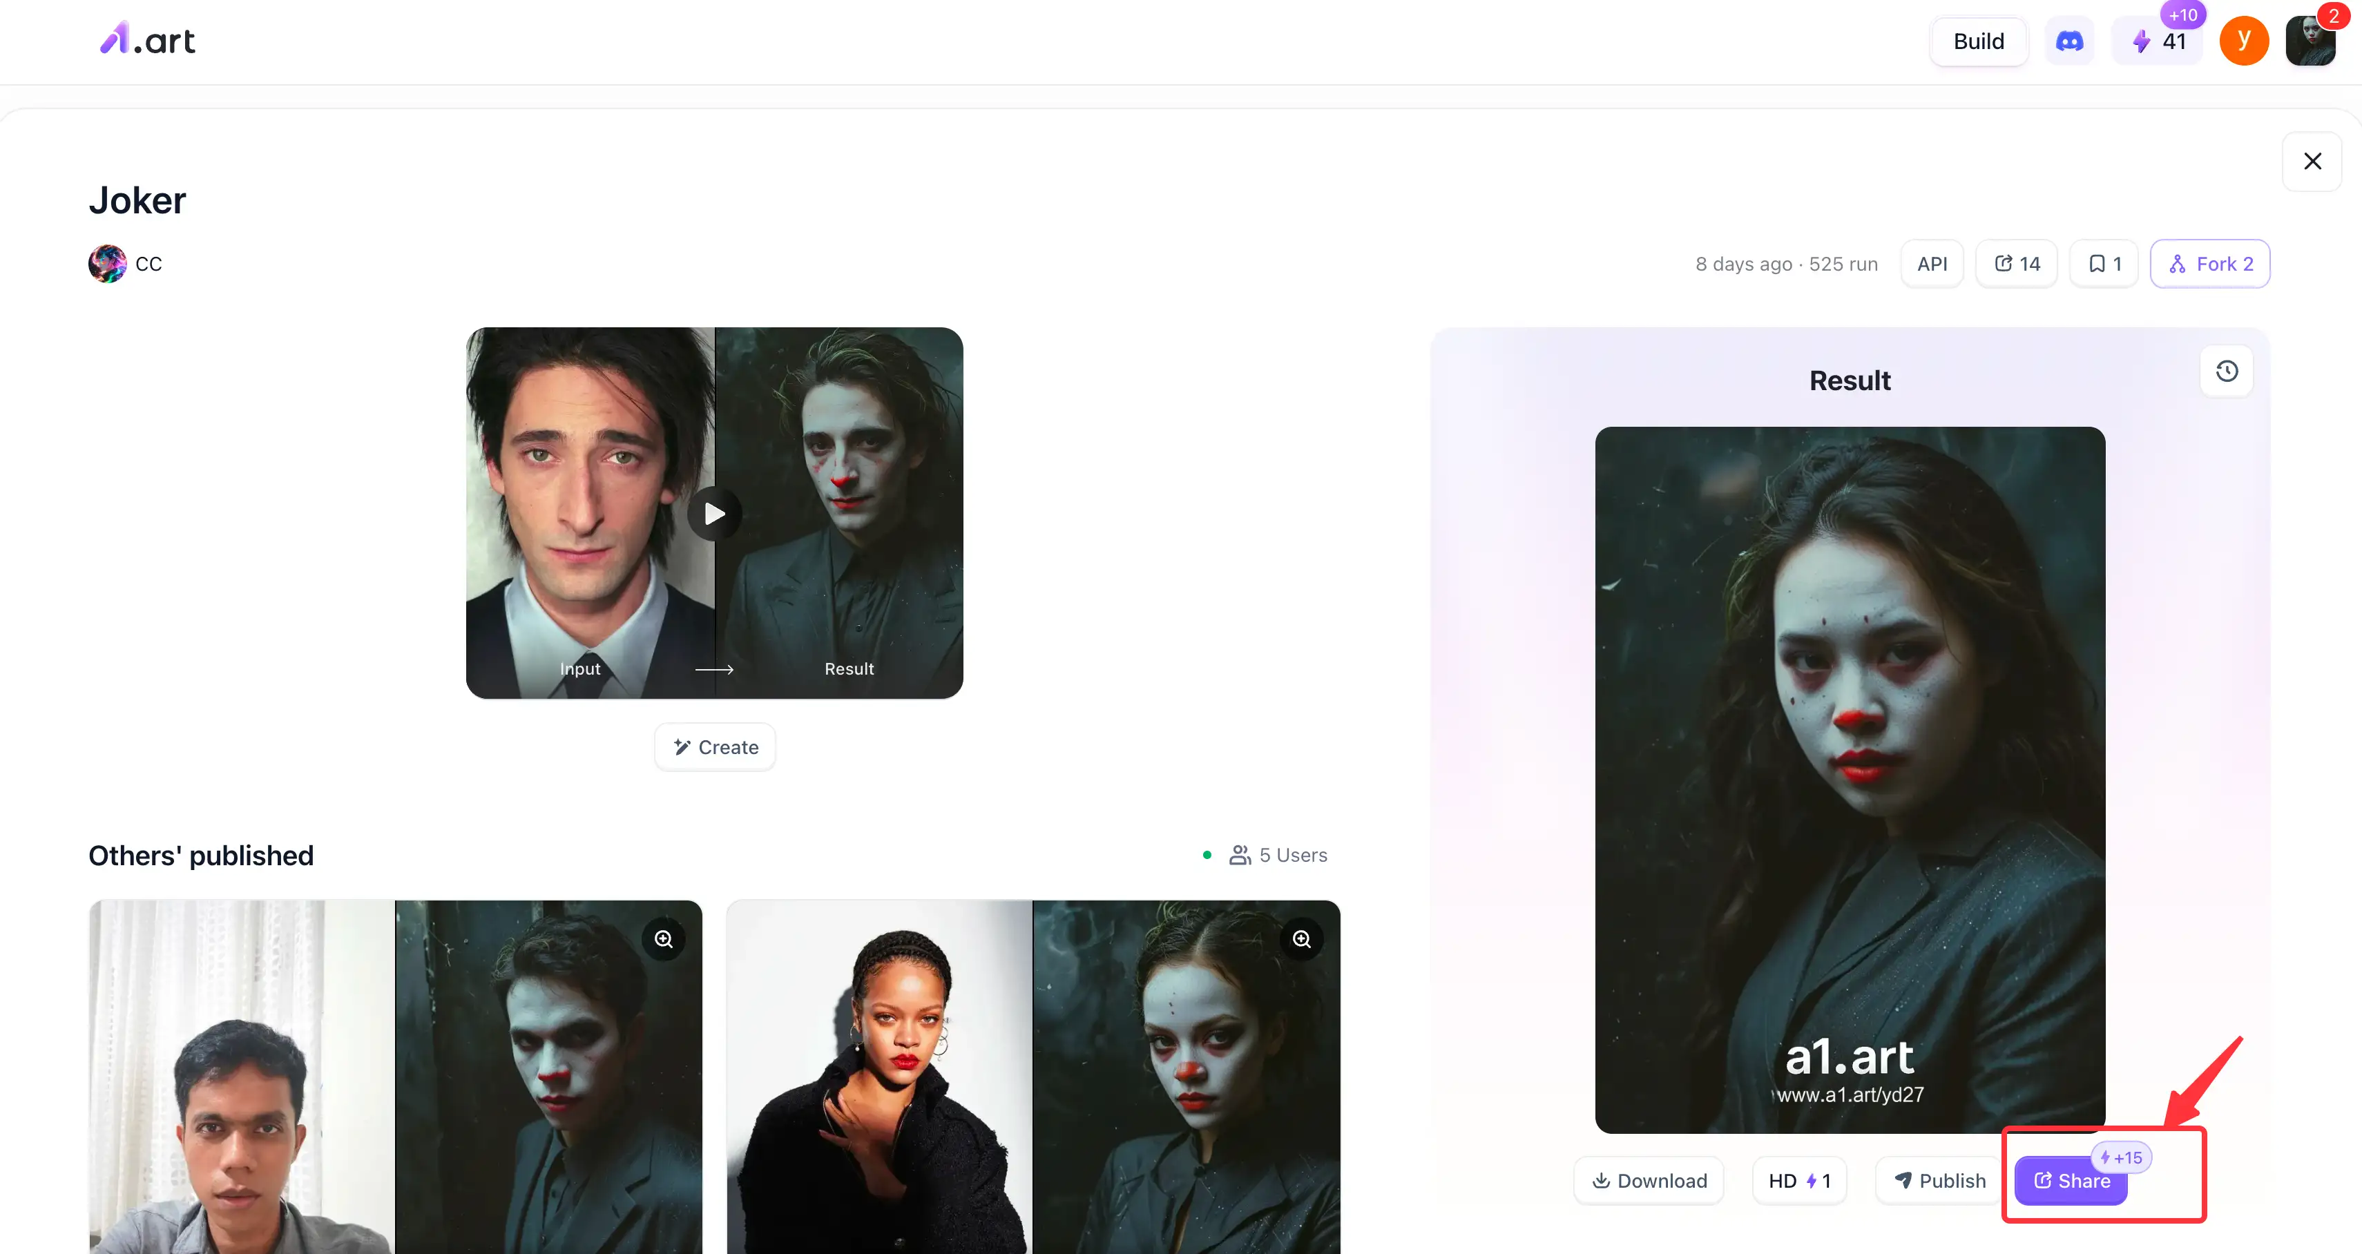Open the Discord community icon
2362x1254 pixels.
coord(2069,41)
